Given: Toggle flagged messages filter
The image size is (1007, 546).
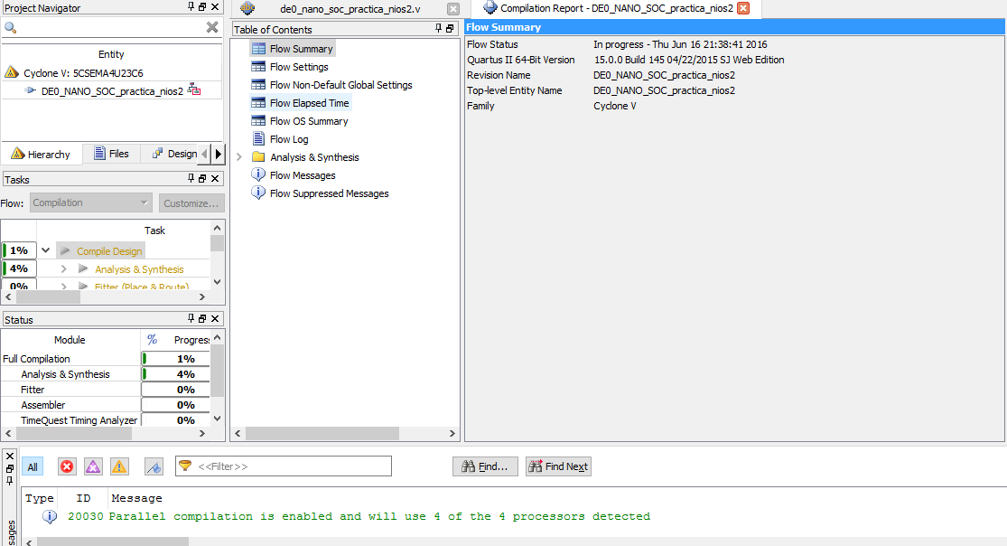Looking at the screenshot, I should 154,466.
